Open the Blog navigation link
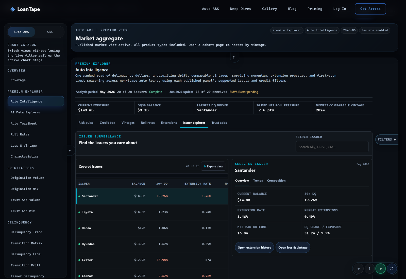The width and height of the screenshot is (406, 279). click(x=292, y=9)
